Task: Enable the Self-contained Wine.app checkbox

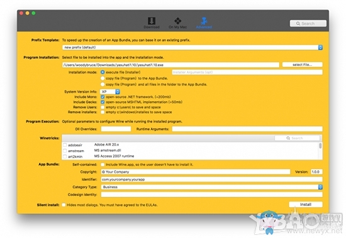Action: coord(103,165)
